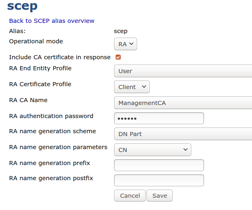The image size is (252, 210).
Task: Save the SCEP alias configuration
Action: pyautogui.click(x=159, y=196)
